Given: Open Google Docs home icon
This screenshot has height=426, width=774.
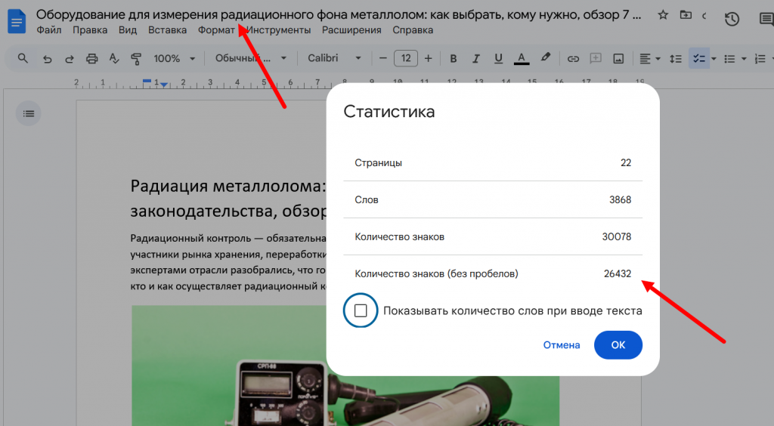Looking at the screenshot, I should pos(17,21).
